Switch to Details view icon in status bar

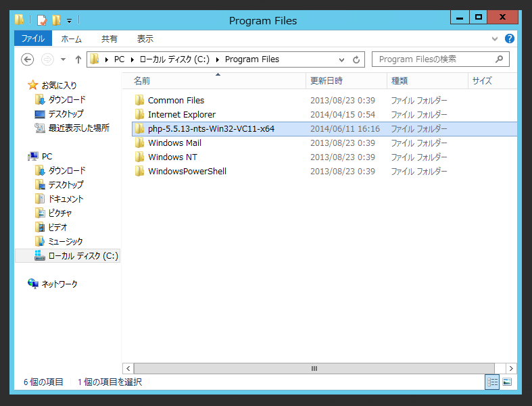coord(492,382)
